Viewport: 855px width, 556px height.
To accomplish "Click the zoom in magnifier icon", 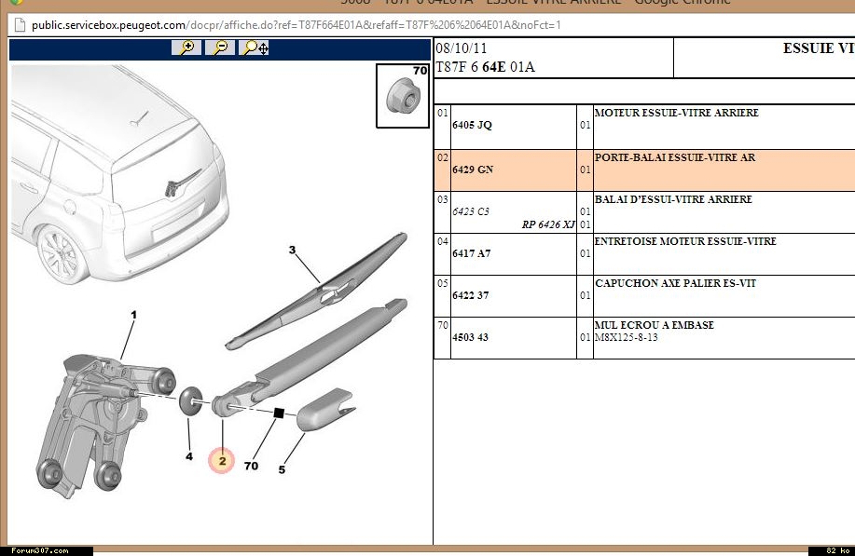I will click(x=186, y=47).
